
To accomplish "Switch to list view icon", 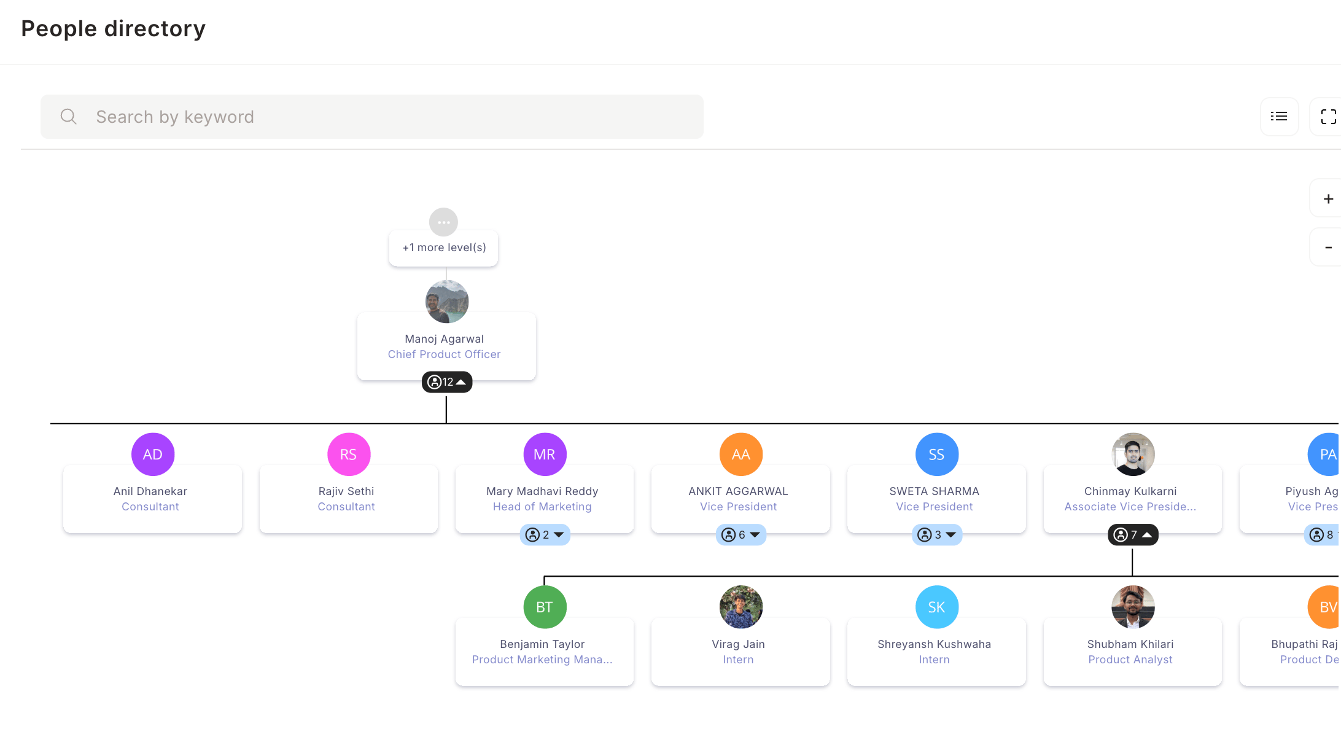I will pos(1279,117).
